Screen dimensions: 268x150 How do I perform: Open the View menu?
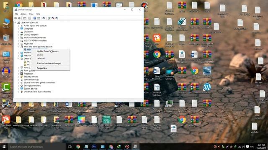pos(31,14)
